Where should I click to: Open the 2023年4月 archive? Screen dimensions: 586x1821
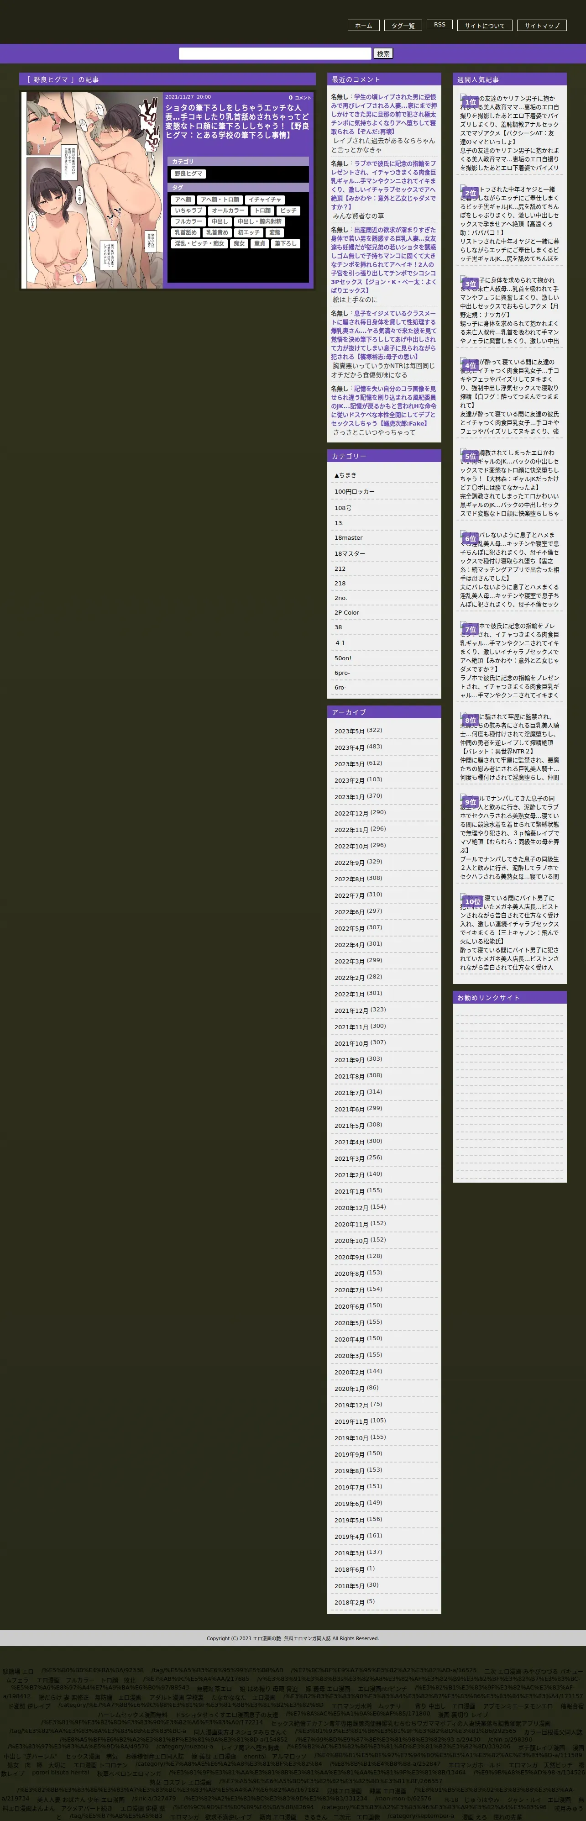click(349, 748)
